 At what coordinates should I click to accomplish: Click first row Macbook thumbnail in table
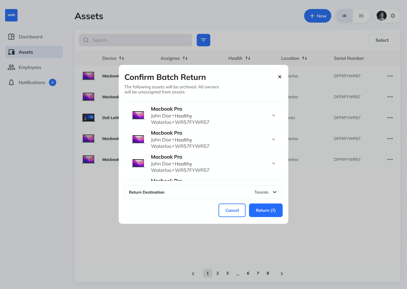pos(88,76)
